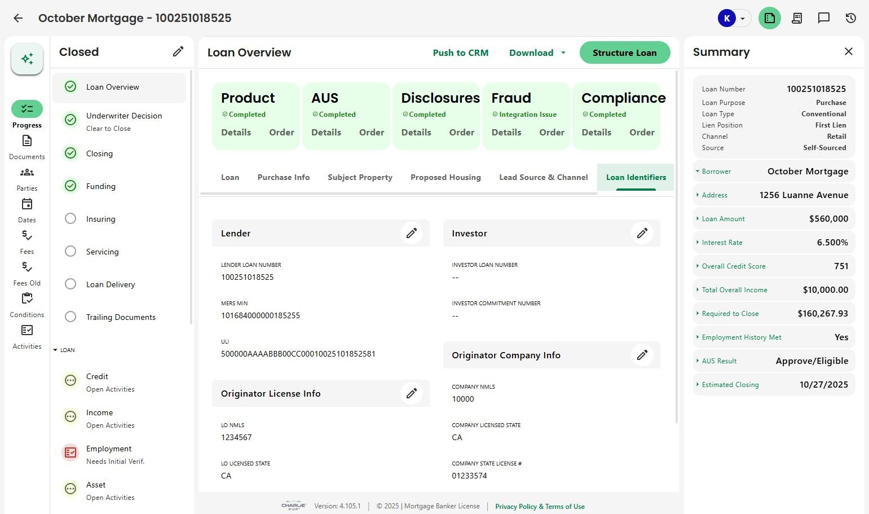Toggle the Loan Delivery milestone circle

(70, 284)
